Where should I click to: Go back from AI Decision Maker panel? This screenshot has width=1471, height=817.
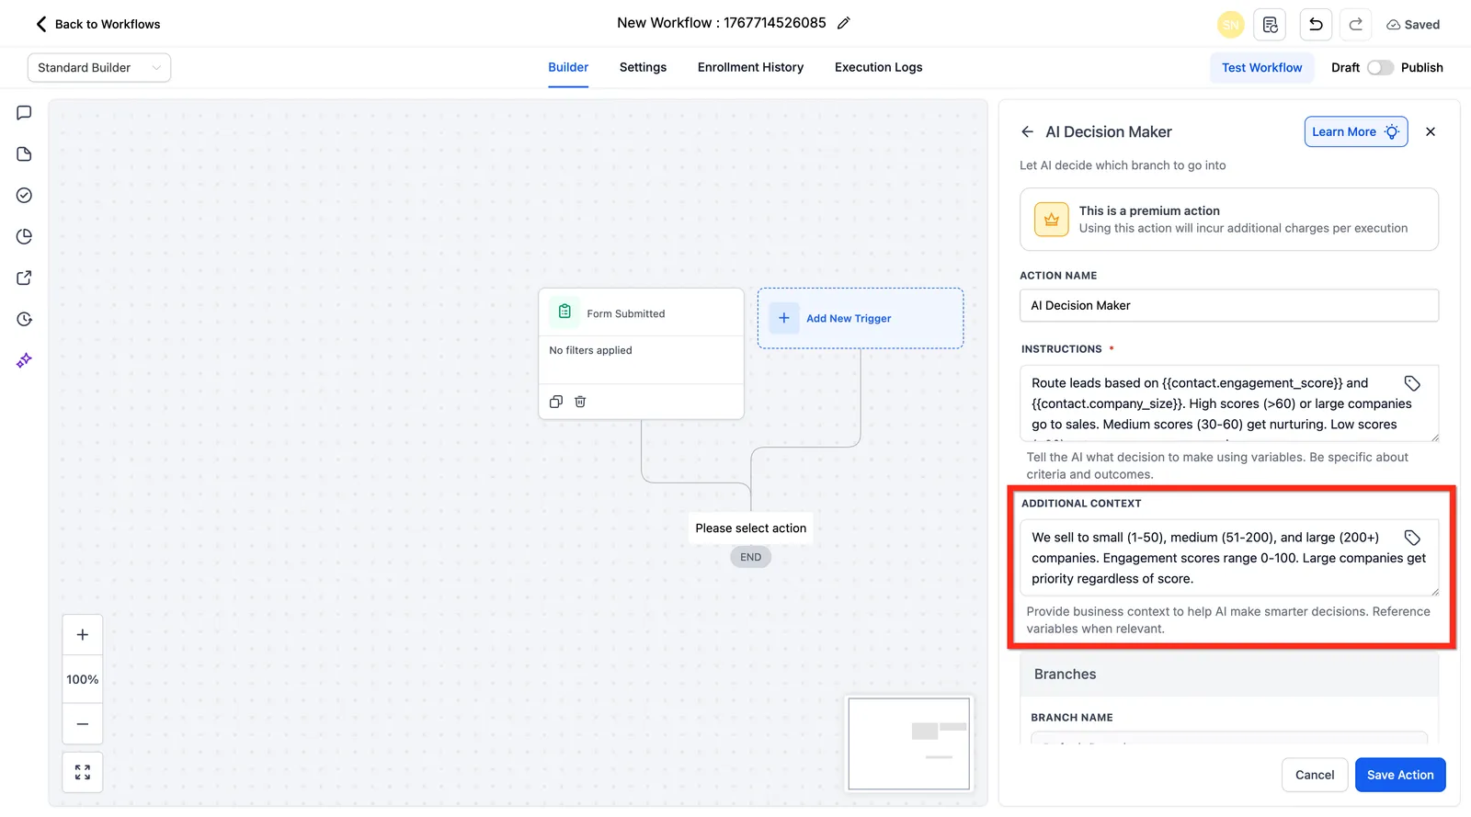point(1028,132)
